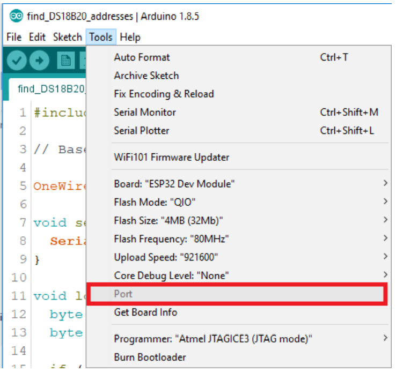The height and width of the screenshot is (373, 396).
Task: Click the OneWire text on line 5
Action: (x=60, y=186)
